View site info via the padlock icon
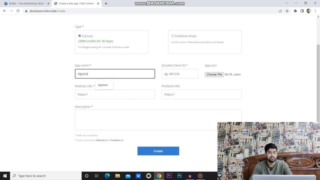This screenshot has height=180, width=320. point(26,11)
